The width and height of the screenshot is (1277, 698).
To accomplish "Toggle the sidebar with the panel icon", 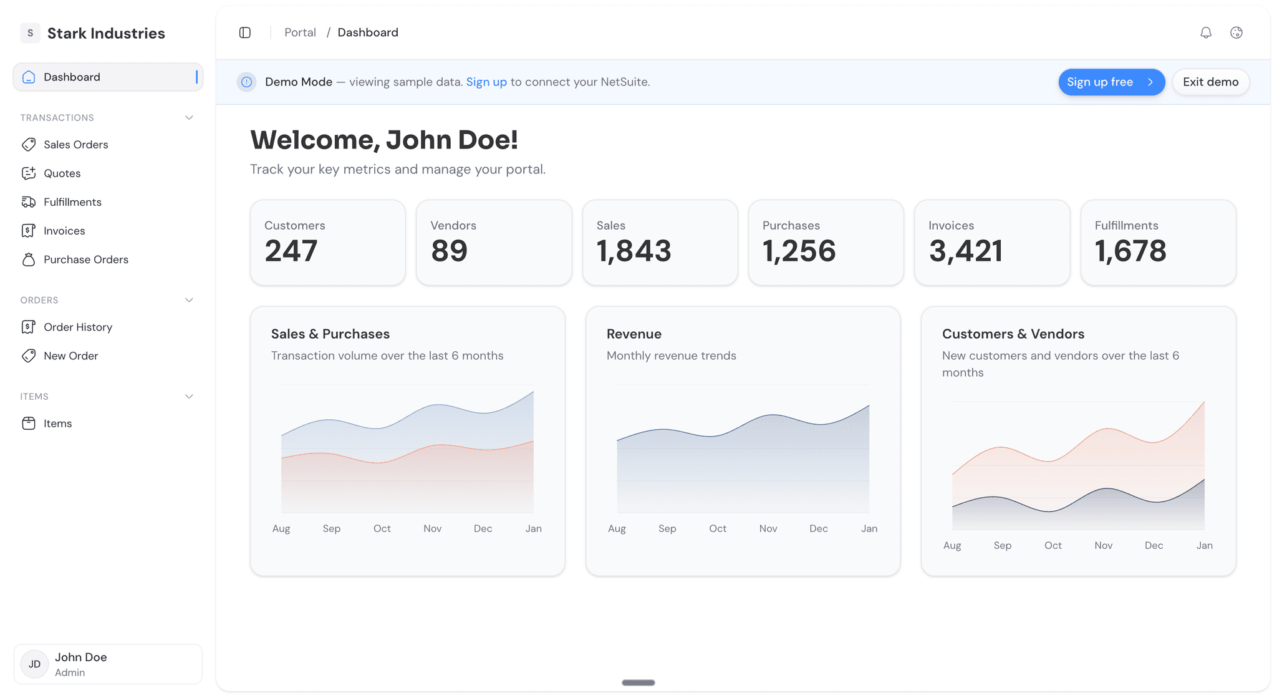I will coord(244,32).
